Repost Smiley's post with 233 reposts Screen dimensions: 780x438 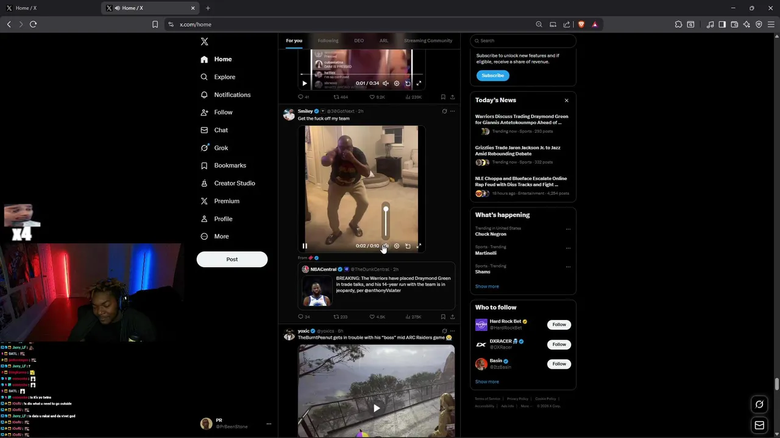pyautogui.click(x=341, y=317)
